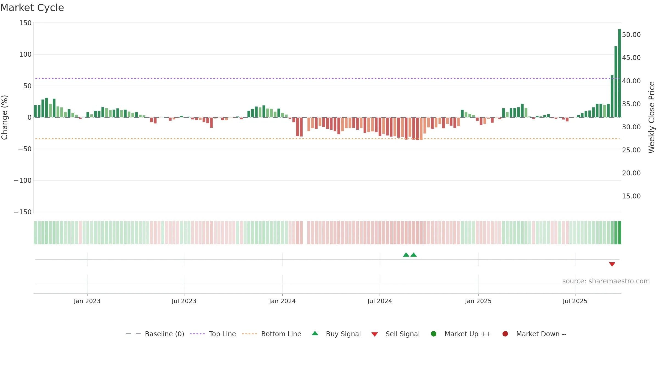659x370 pixels.
Task: Click the bright green last heatmap strip cell
Action: pos(619,233)
